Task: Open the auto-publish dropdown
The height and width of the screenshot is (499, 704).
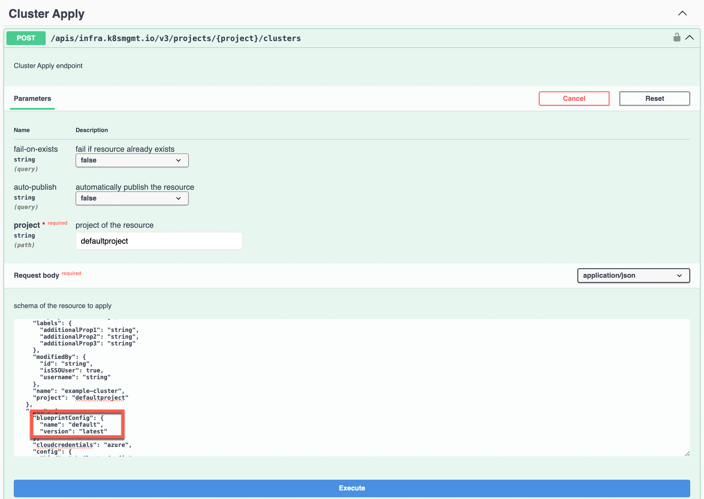Action: 132,199
